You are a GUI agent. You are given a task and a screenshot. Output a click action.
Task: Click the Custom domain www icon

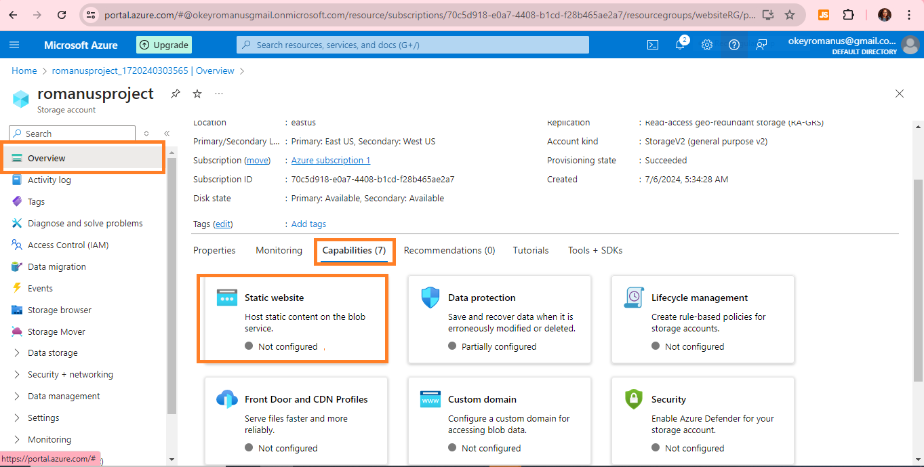[x=430, y=399]
